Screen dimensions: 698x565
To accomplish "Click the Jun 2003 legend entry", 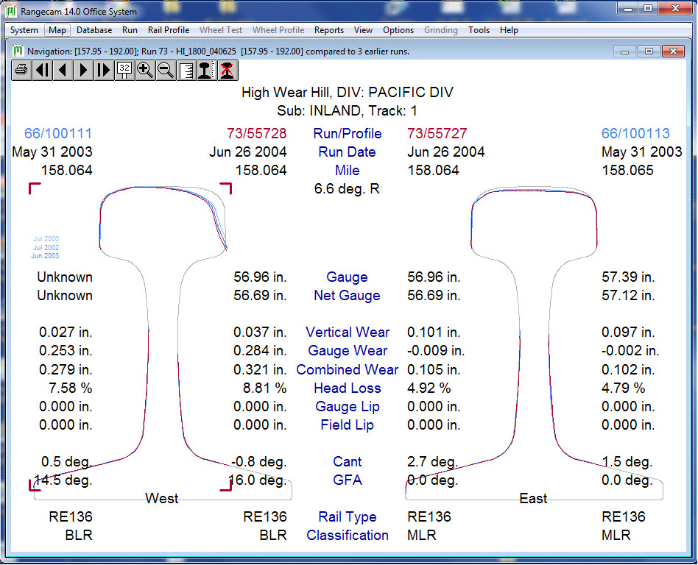I will (45, 256).
